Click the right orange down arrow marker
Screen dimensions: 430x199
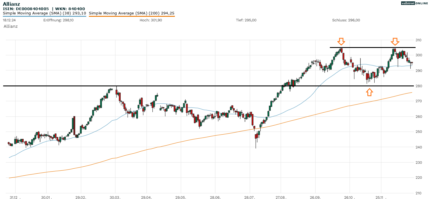[395, 42]
